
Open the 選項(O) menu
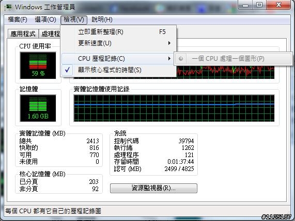click(45, 20)
